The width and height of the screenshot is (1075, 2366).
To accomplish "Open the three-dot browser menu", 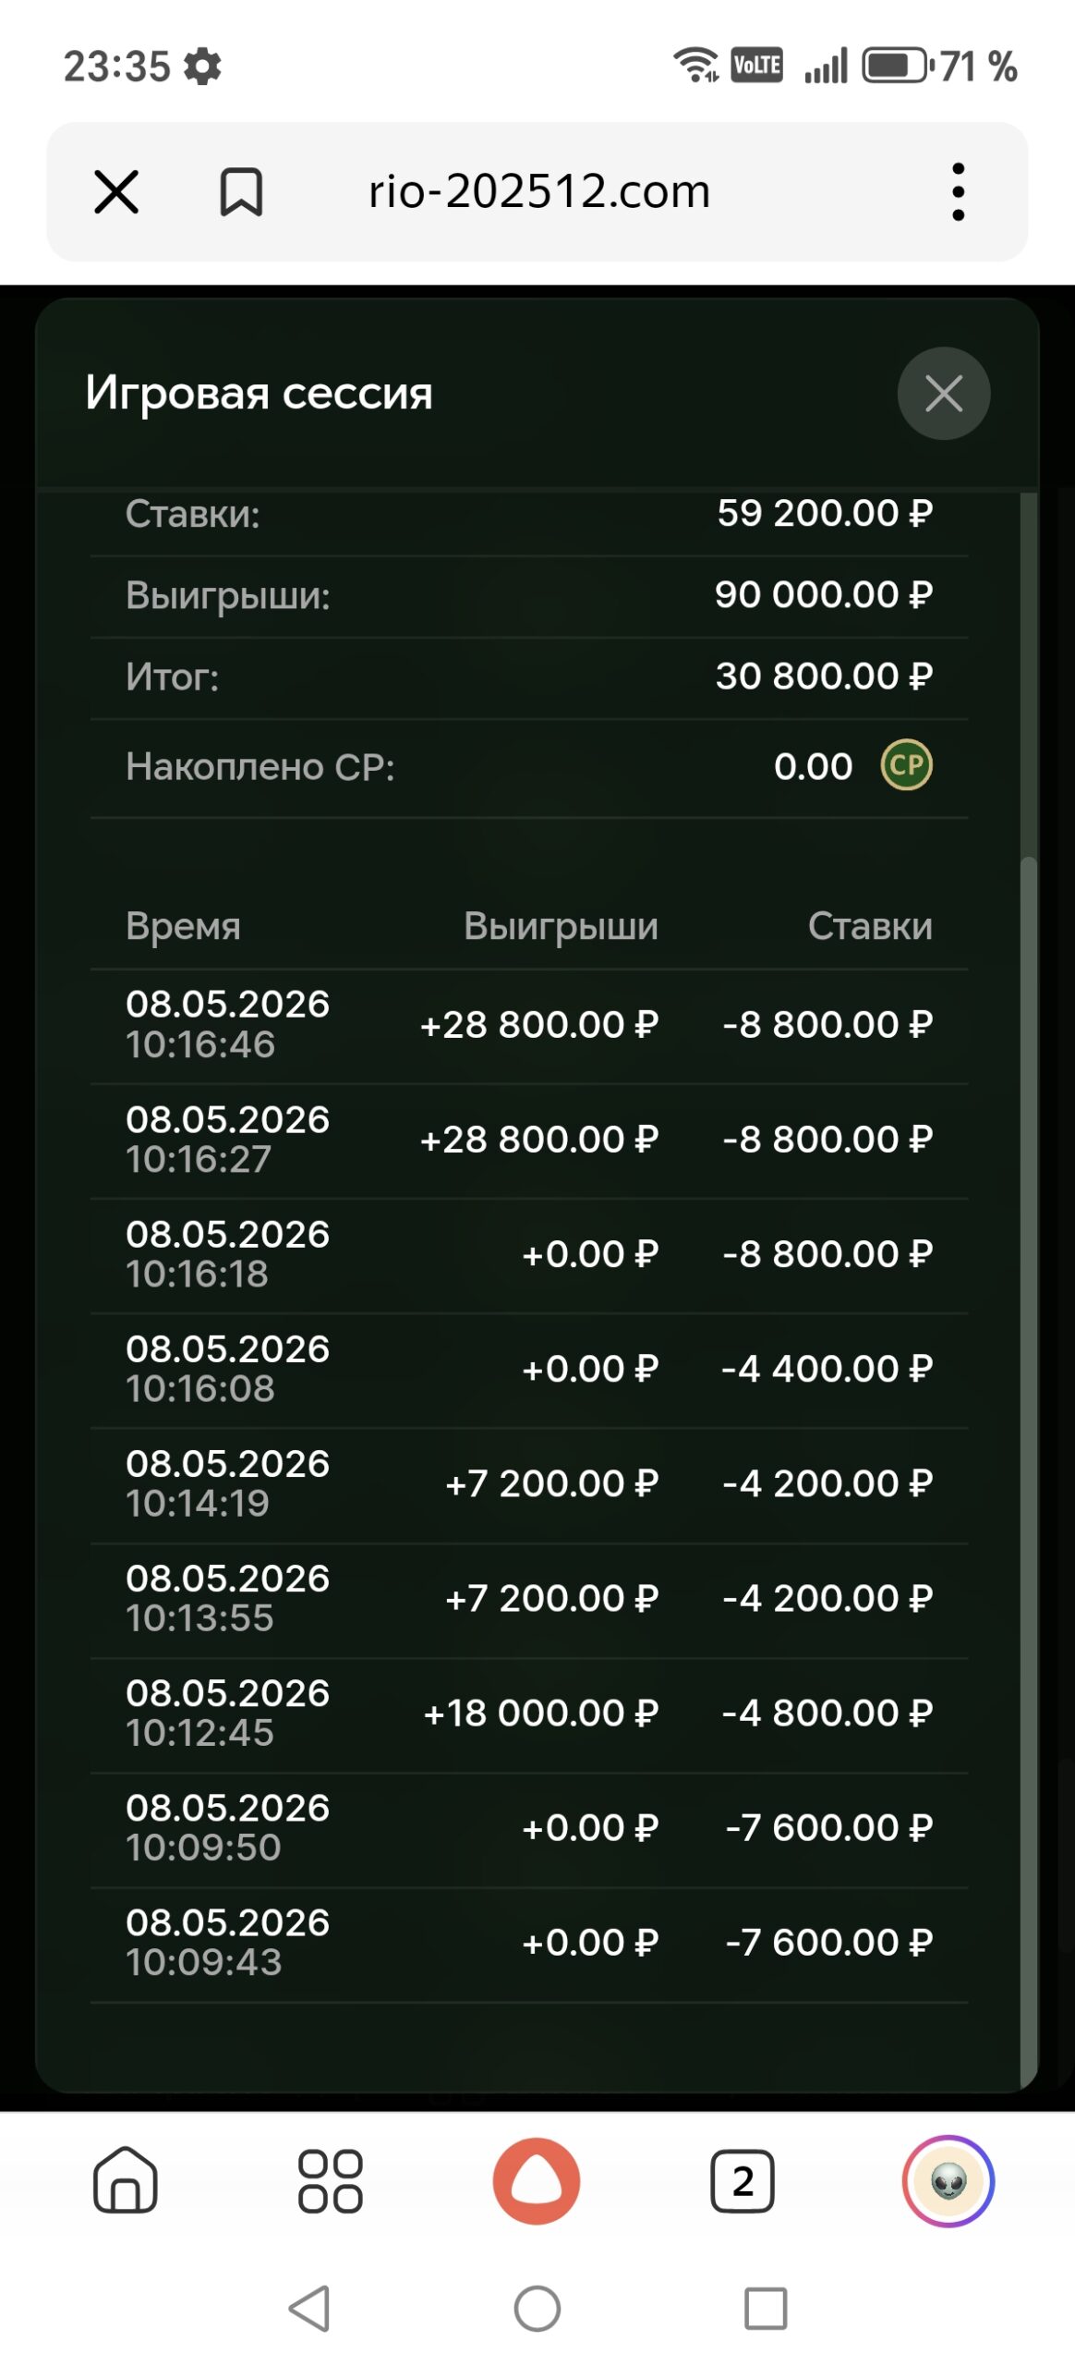I will coord(958,192).
